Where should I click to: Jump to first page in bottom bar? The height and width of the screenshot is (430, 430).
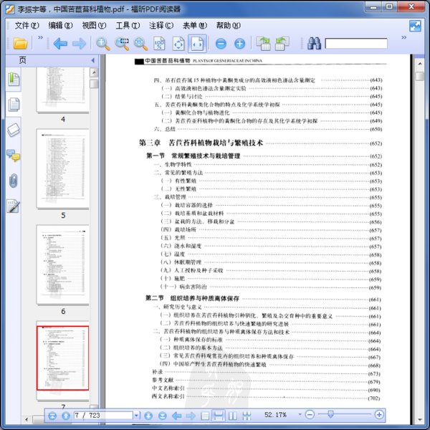tap(52, 416)
